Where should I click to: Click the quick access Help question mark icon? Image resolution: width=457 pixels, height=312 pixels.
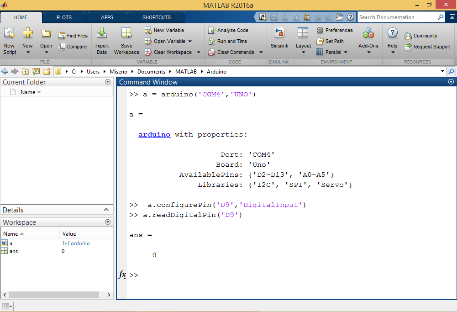(351, 17)
